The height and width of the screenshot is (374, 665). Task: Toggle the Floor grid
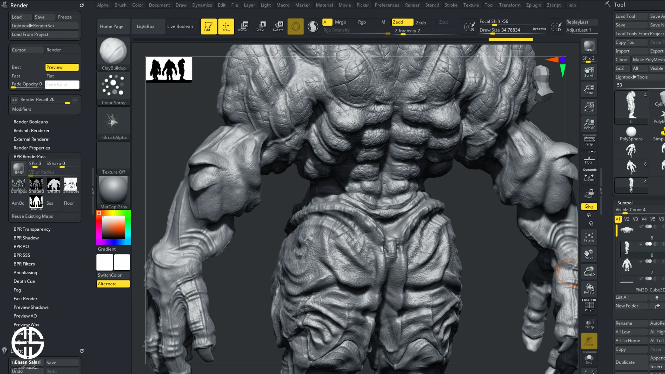pos(589,159)
